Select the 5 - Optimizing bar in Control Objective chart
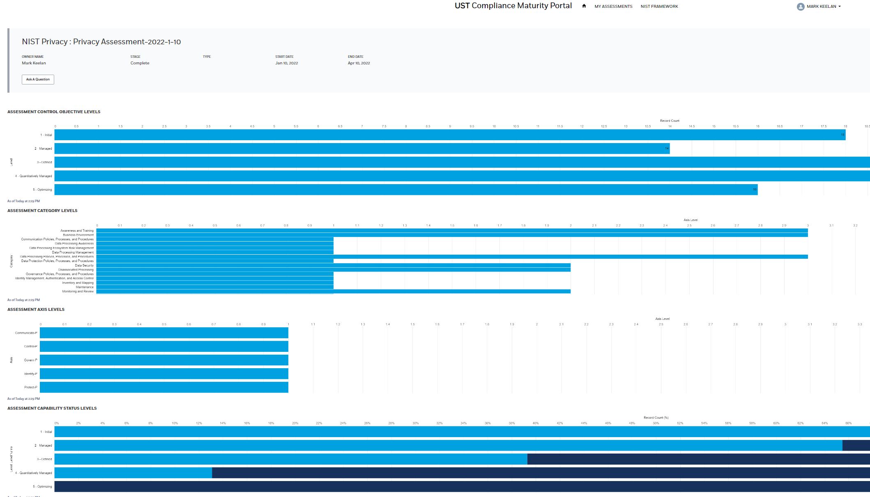The image size is (870, 497). tap(406, 189)
